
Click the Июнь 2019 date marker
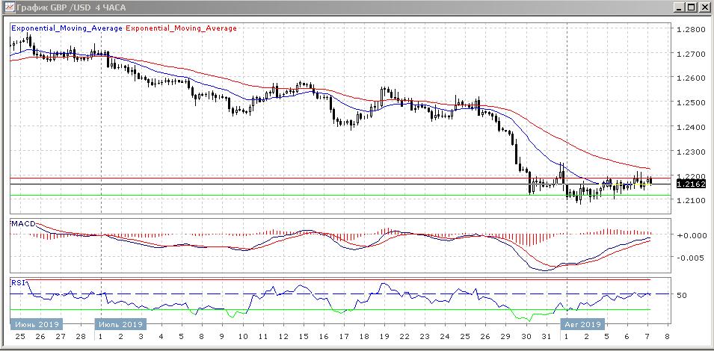[36, 324]
